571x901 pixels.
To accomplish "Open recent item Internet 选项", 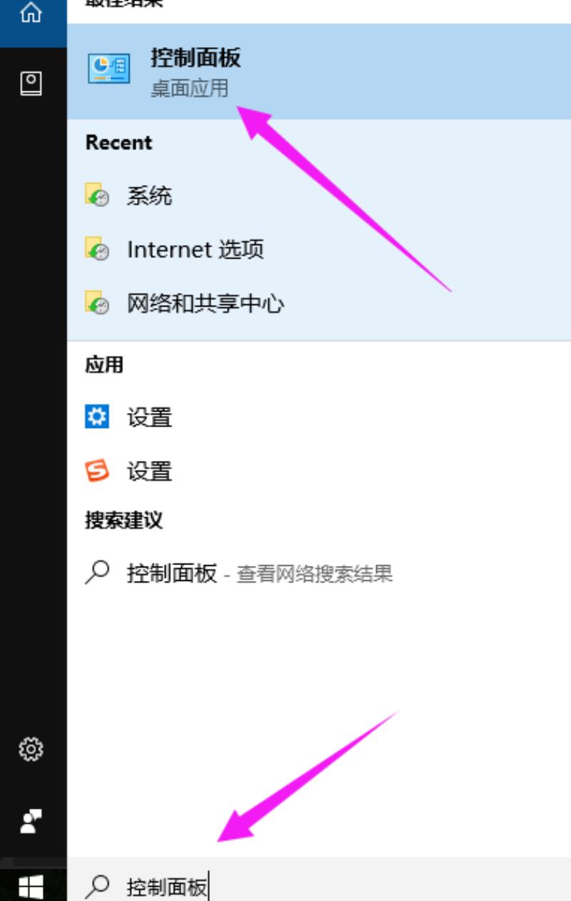I will pyautogui.click(x=319, y=249).
